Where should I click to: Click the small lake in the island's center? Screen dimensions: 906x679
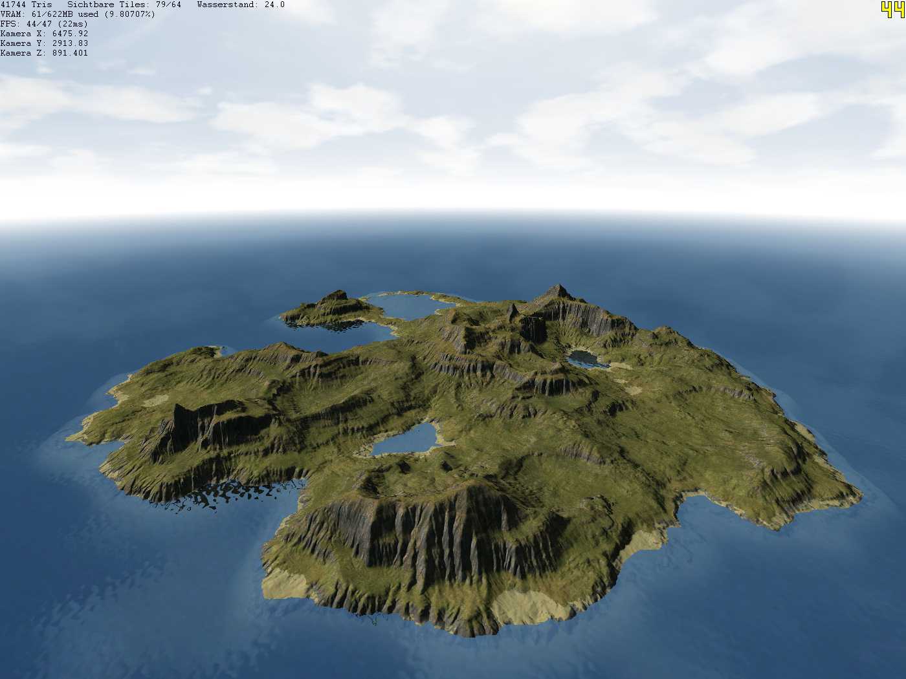[404, 441]
